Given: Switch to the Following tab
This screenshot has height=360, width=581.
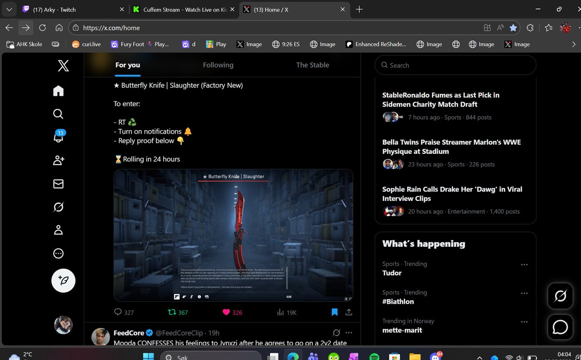Looking at the screenshot, I should click(218, 65).
